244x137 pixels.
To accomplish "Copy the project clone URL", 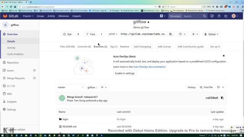I will [x=171, y=34].
